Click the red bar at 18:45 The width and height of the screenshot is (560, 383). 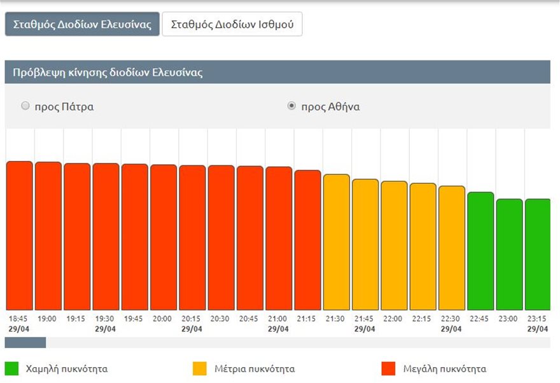(19, 235)
